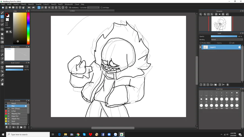Click the brush opacity slider in Brush Control
Screen dimensions: 244x137
click(x=14, y=70)
